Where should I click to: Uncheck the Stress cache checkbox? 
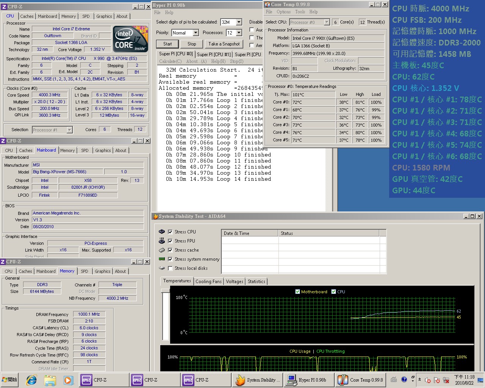tap(170, 250)
